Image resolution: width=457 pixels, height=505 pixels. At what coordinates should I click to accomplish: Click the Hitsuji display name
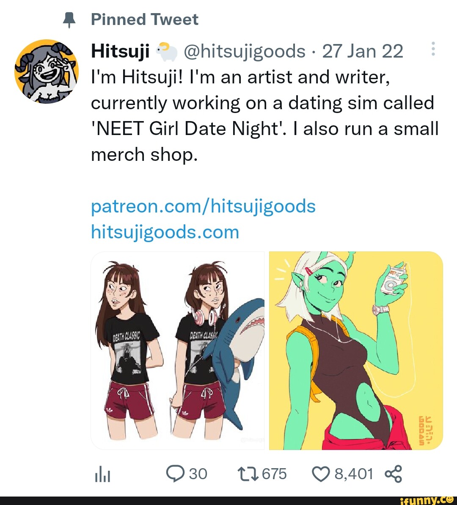[x=121, y=52]
